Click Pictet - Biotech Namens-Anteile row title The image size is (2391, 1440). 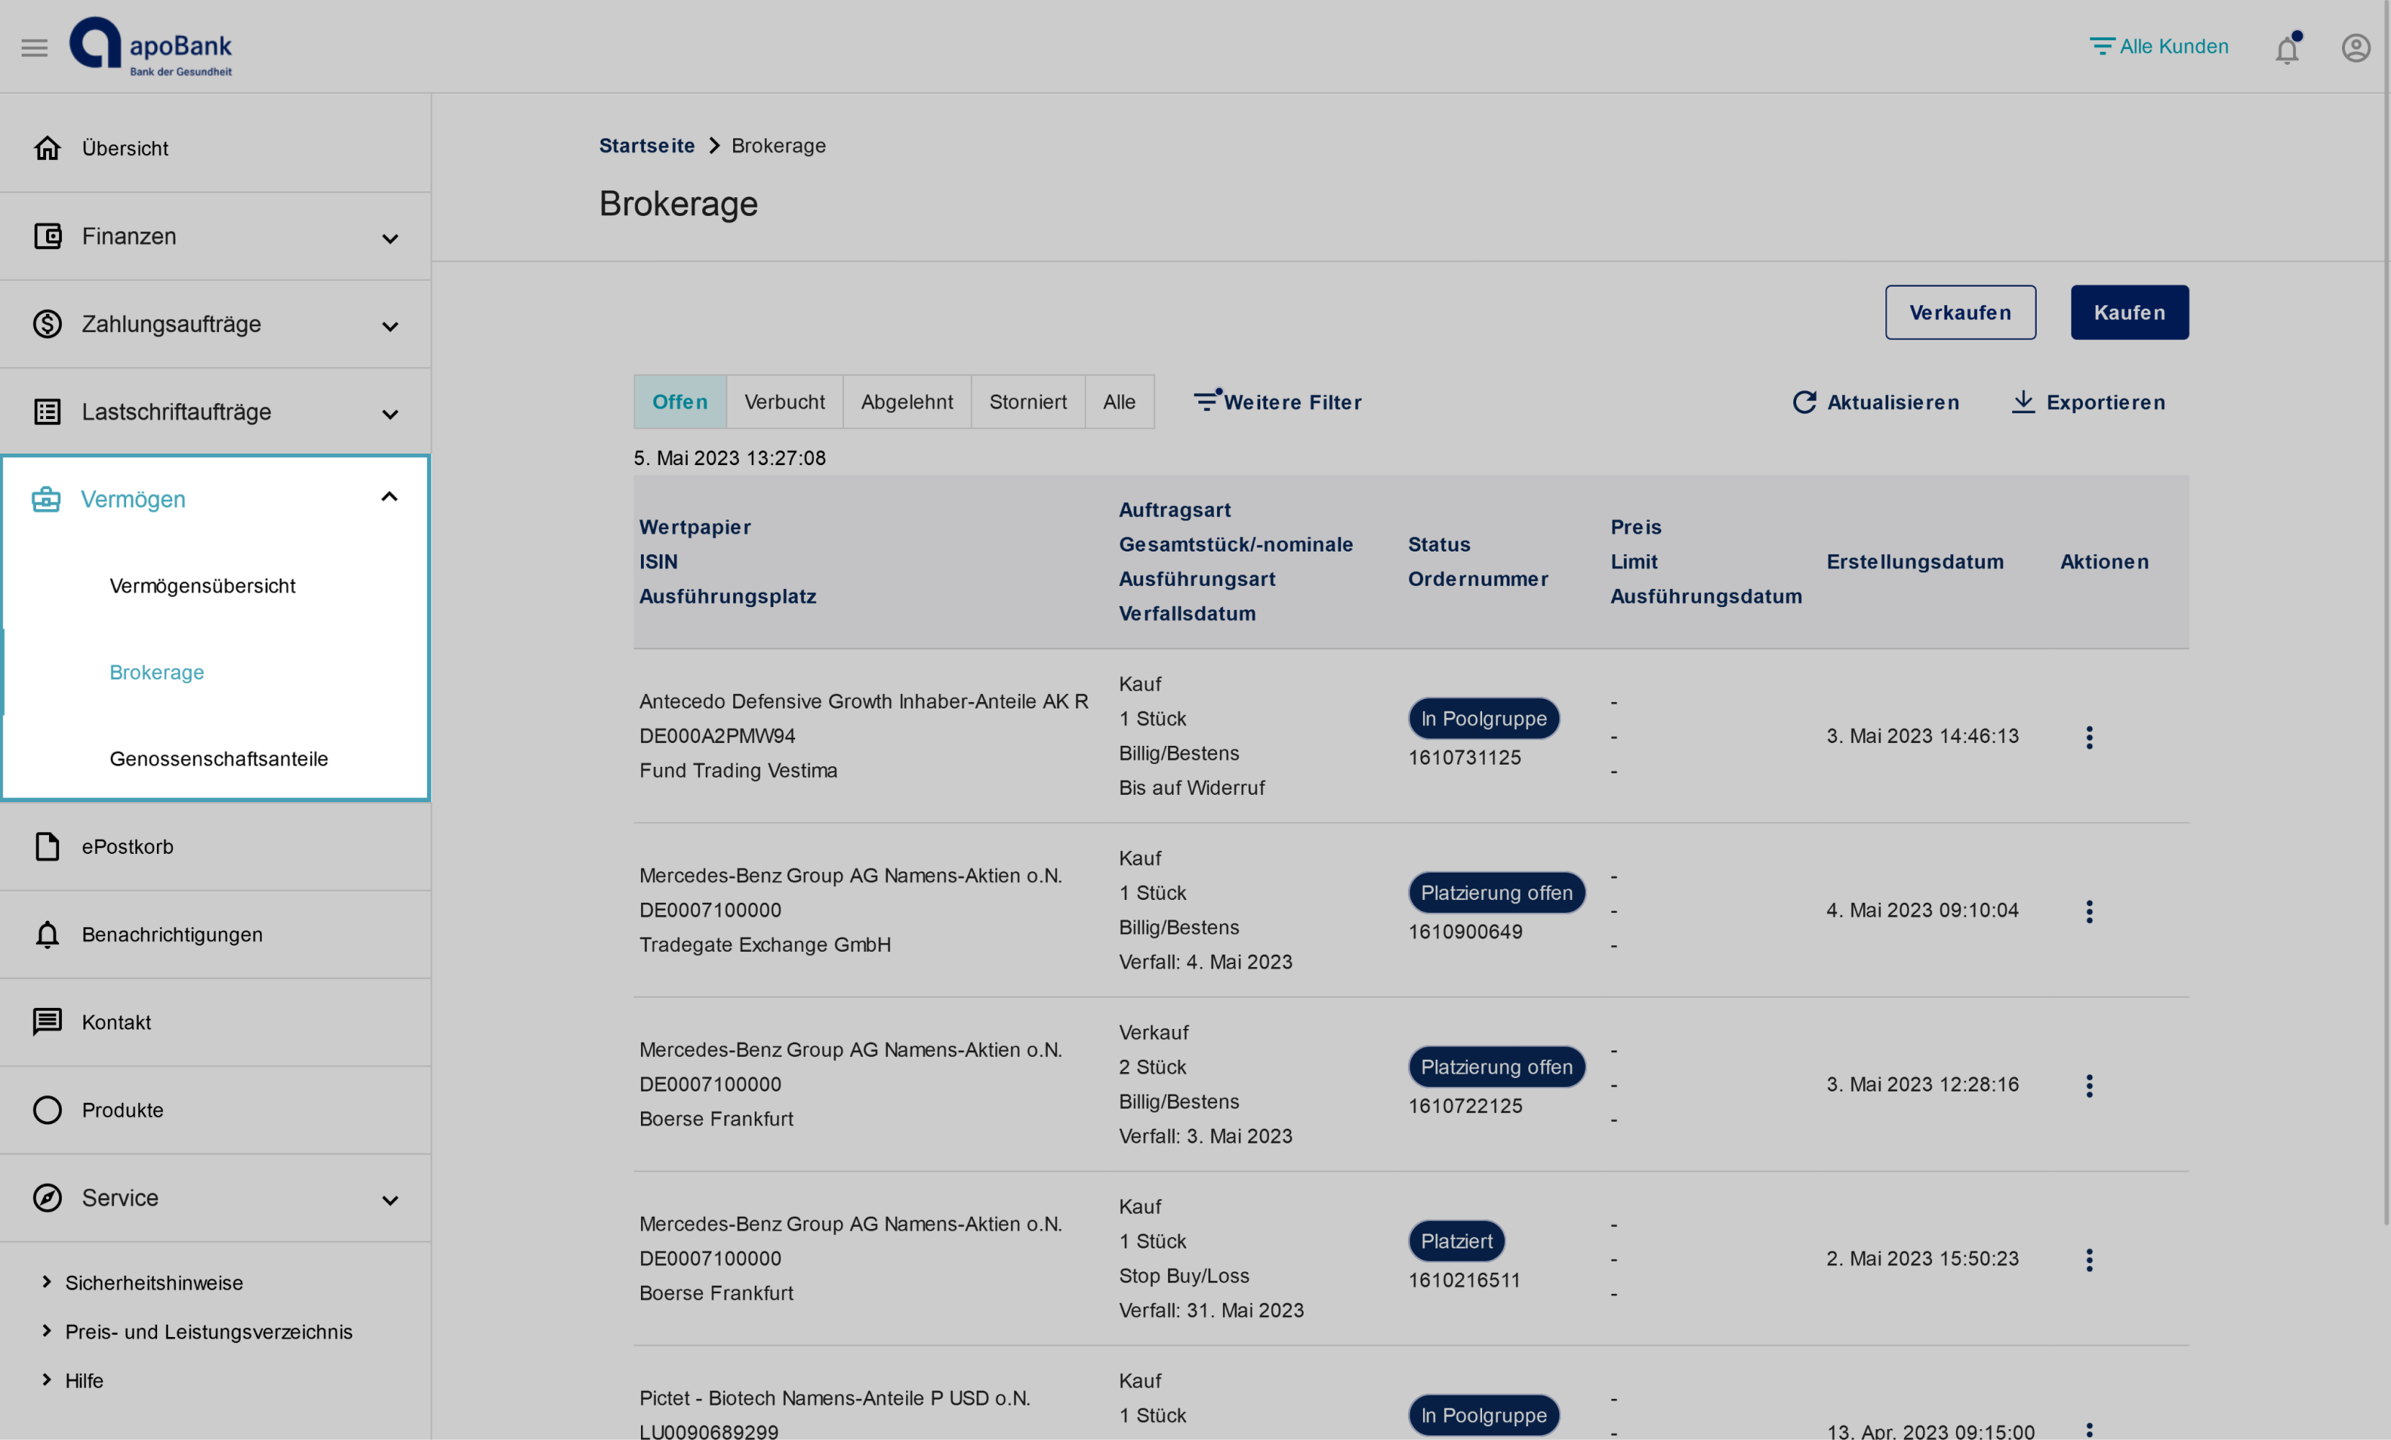tap(835, 1398)
